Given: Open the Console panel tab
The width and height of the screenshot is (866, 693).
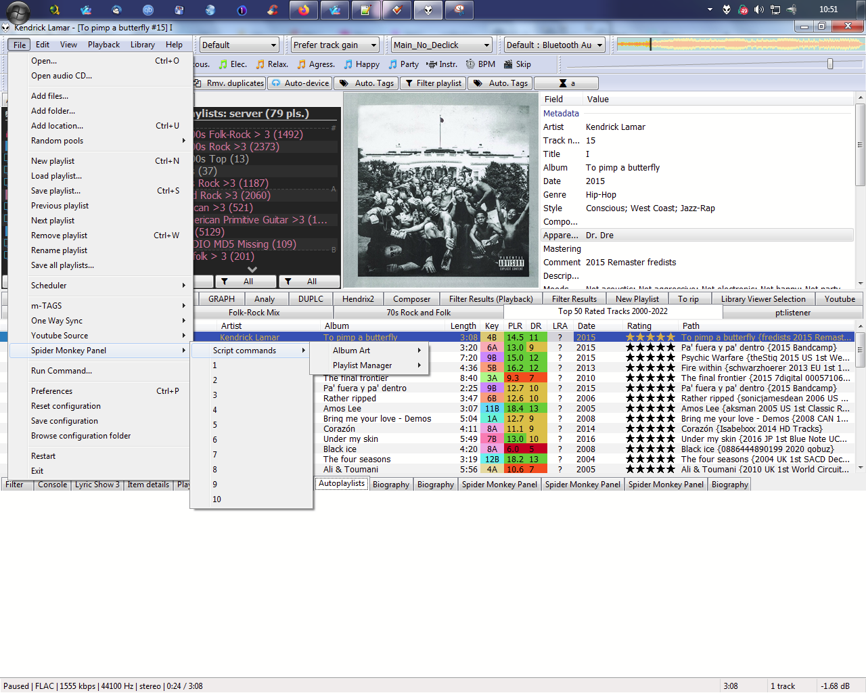Looking at the screenshot, I should (x=52, y=485).
